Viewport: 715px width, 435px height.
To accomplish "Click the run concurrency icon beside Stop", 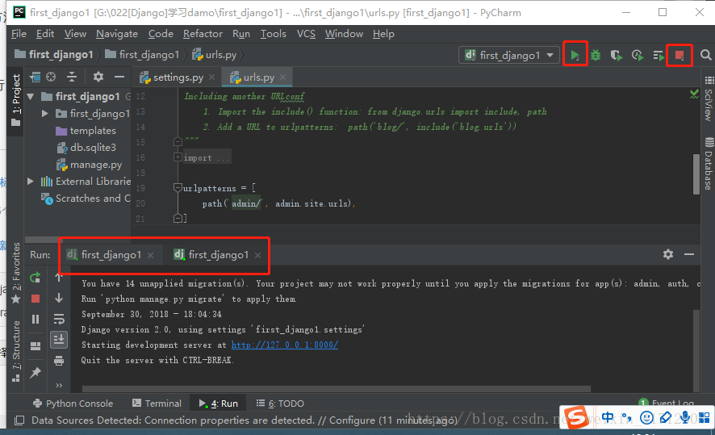I will point(659,55).
